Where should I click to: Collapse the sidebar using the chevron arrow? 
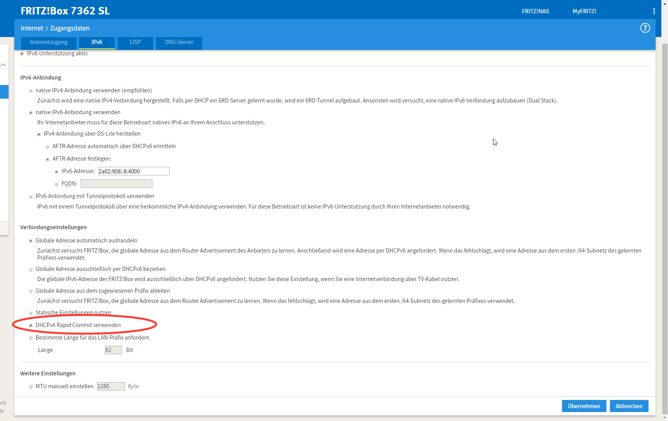point(4,65)
